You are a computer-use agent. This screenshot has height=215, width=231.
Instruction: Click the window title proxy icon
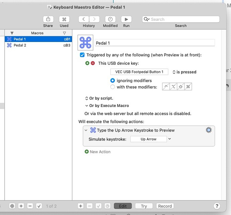[49, 7]
